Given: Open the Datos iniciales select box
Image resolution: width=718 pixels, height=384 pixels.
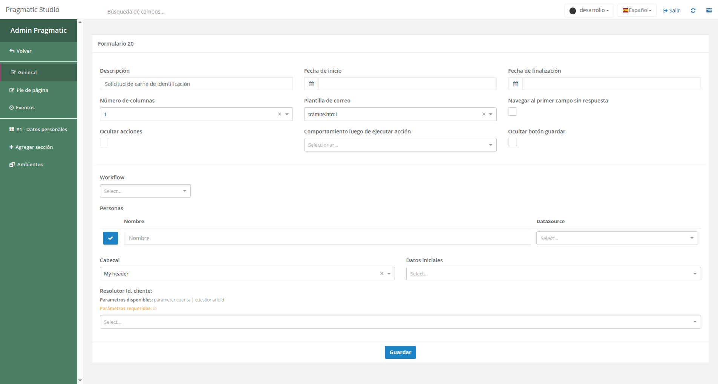Looking at the screenshot, I should (x=553, y=274).
